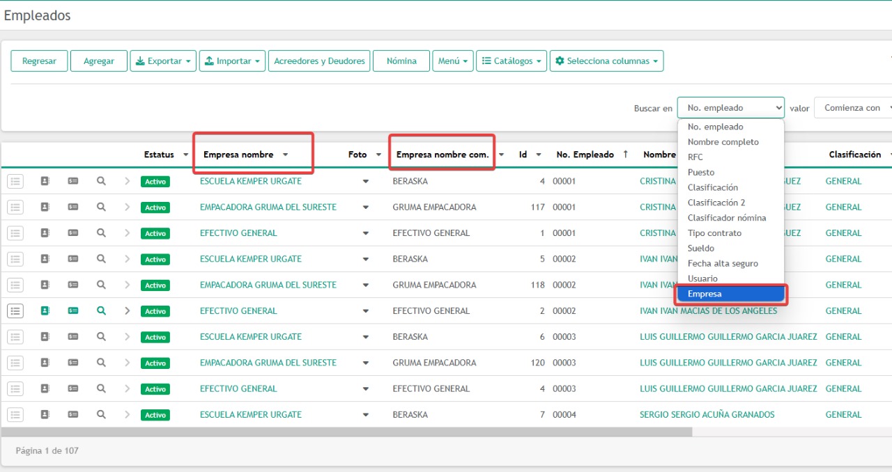Click the horizontal table scrollbar
Screen dimensions: 892x472
click(x=346, y=432)
